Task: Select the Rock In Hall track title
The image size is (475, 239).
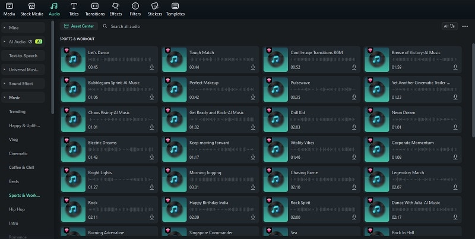Action: click(403, 232)
